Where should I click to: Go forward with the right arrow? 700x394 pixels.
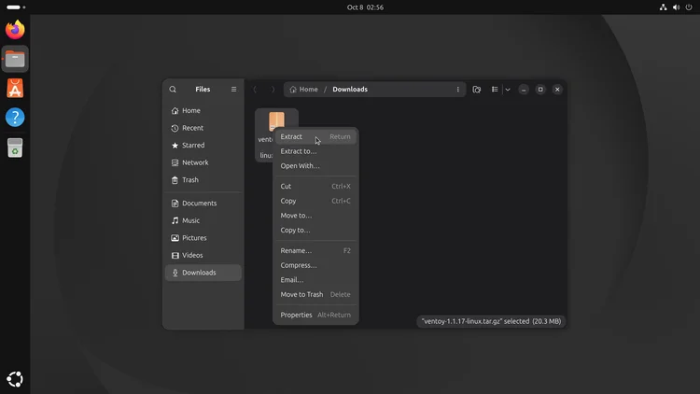click(273, 90)
